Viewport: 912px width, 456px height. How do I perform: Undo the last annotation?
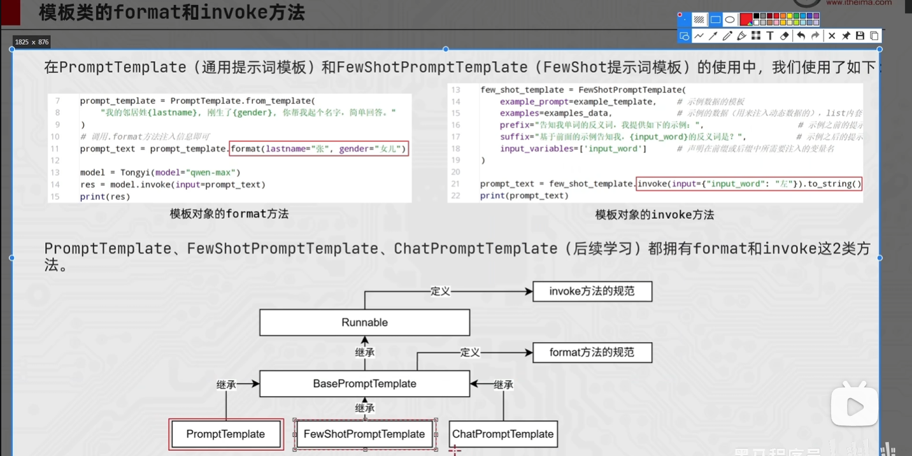coord(801,36)
